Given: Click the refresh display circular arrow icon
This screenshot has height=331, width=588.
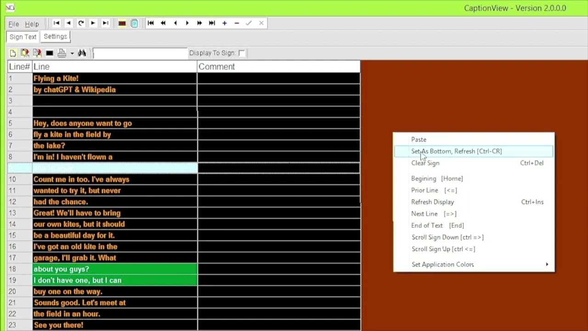Looking at the screenshot, I should pyautogui.click(x=81, y=23).
